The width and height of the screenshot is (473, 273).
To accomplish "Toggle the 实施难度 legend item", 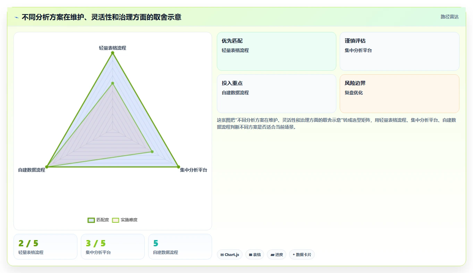I will [x=125, y=220].
